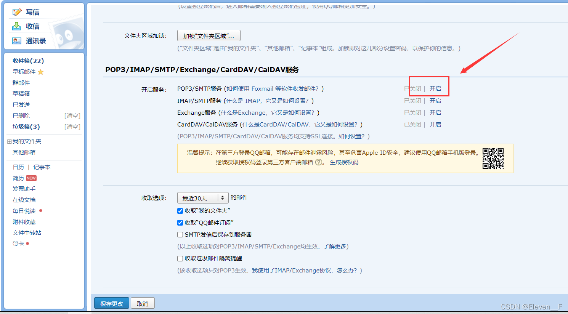Screen dimensions: 568x314
Task: Click 生成授权码 link
Action: click(344, 162)
